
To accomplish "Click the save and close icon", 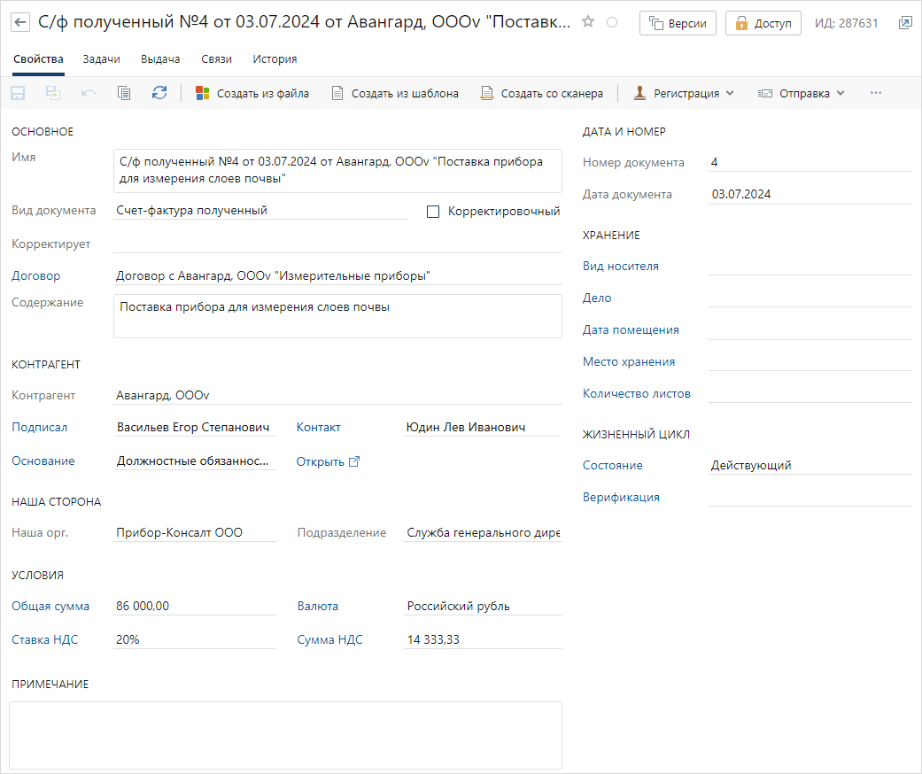I will pos(53,93).
